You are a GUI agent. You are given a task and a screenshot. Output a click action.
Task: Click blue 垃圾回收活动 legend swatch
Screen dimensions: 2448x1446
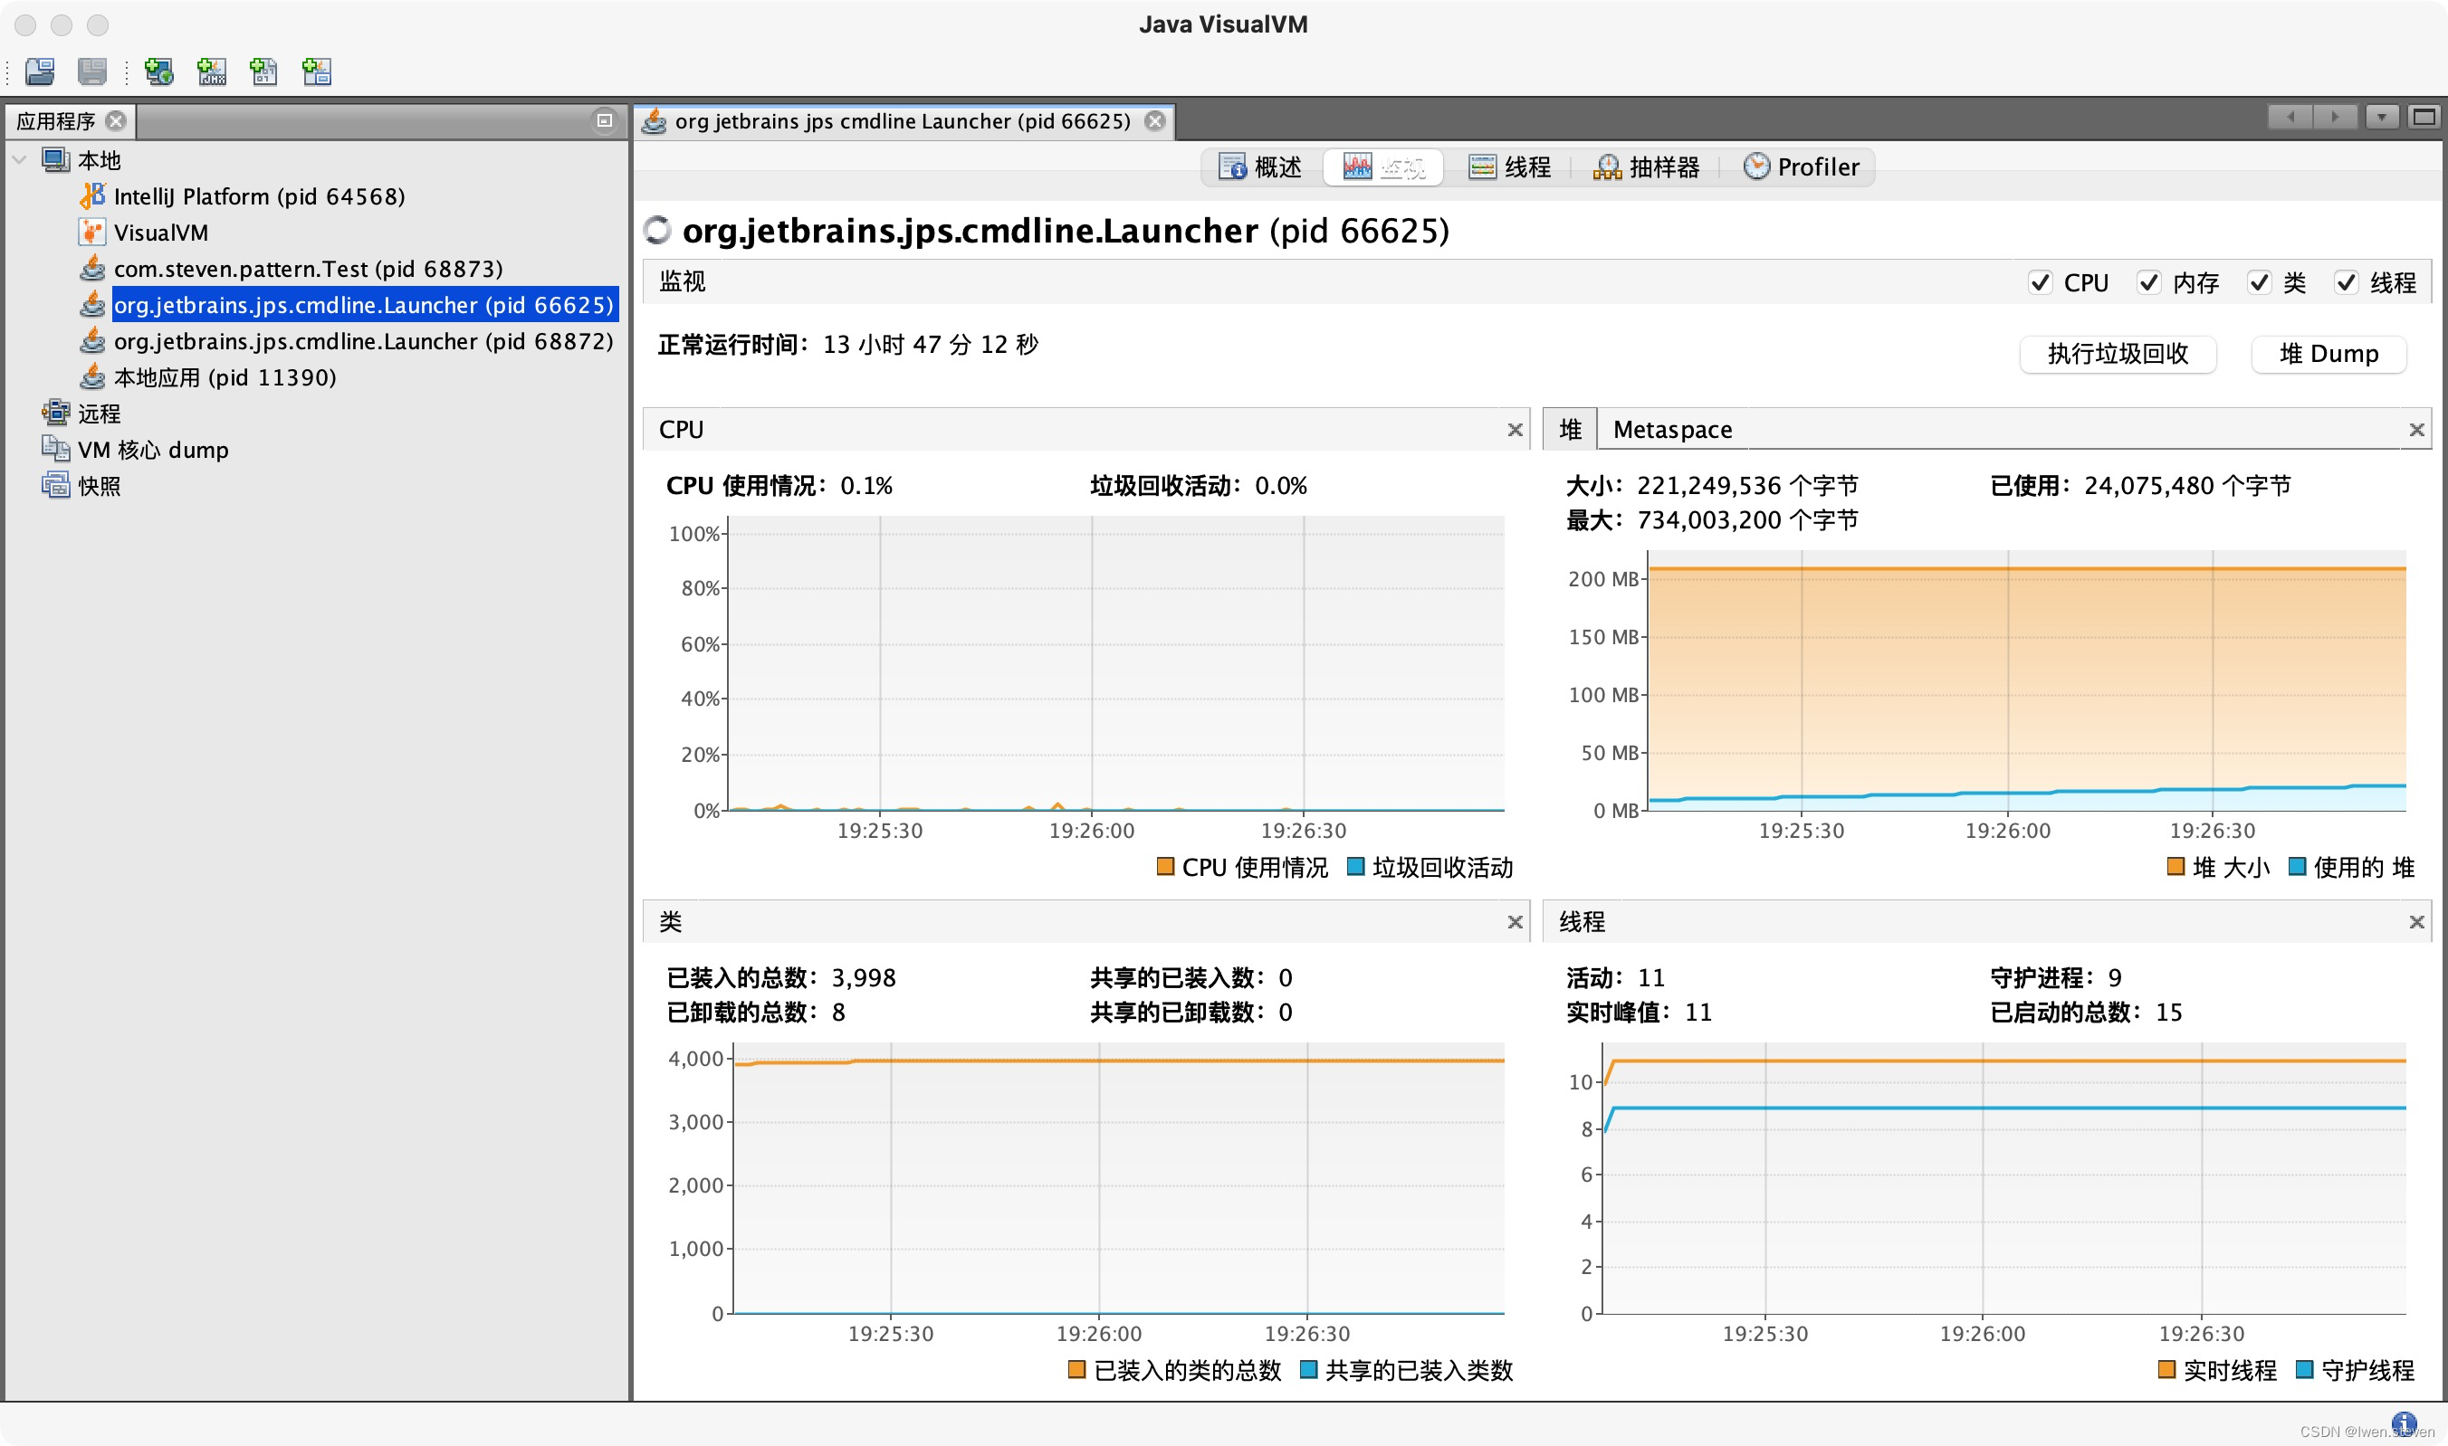tap(1355, 866)
